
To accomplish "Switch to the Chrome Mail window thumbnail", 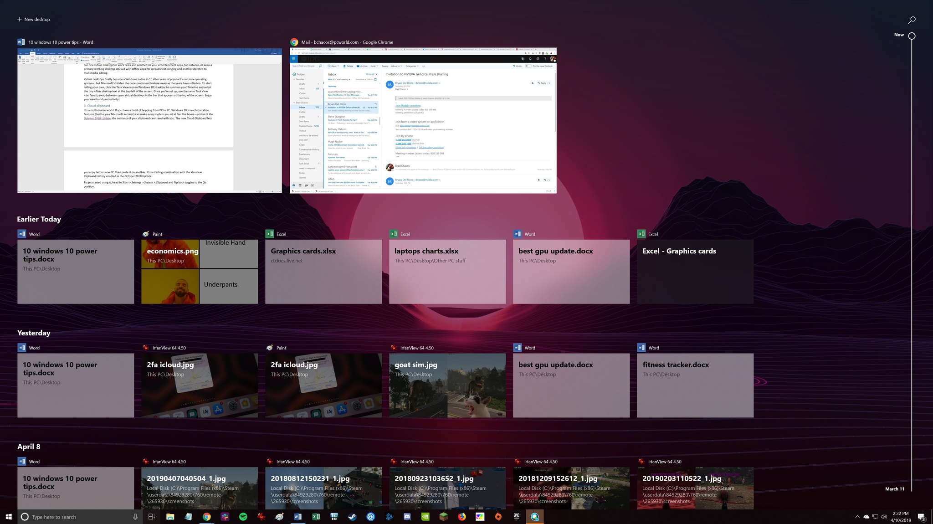I will coord(423,120).
